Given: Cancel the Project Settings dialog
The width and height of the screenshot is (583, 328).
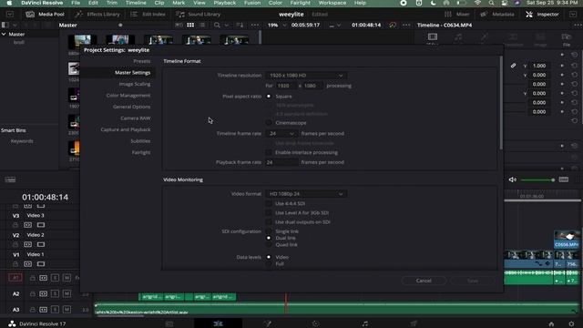Looking at the screenshot, I should tap(424, 281).
